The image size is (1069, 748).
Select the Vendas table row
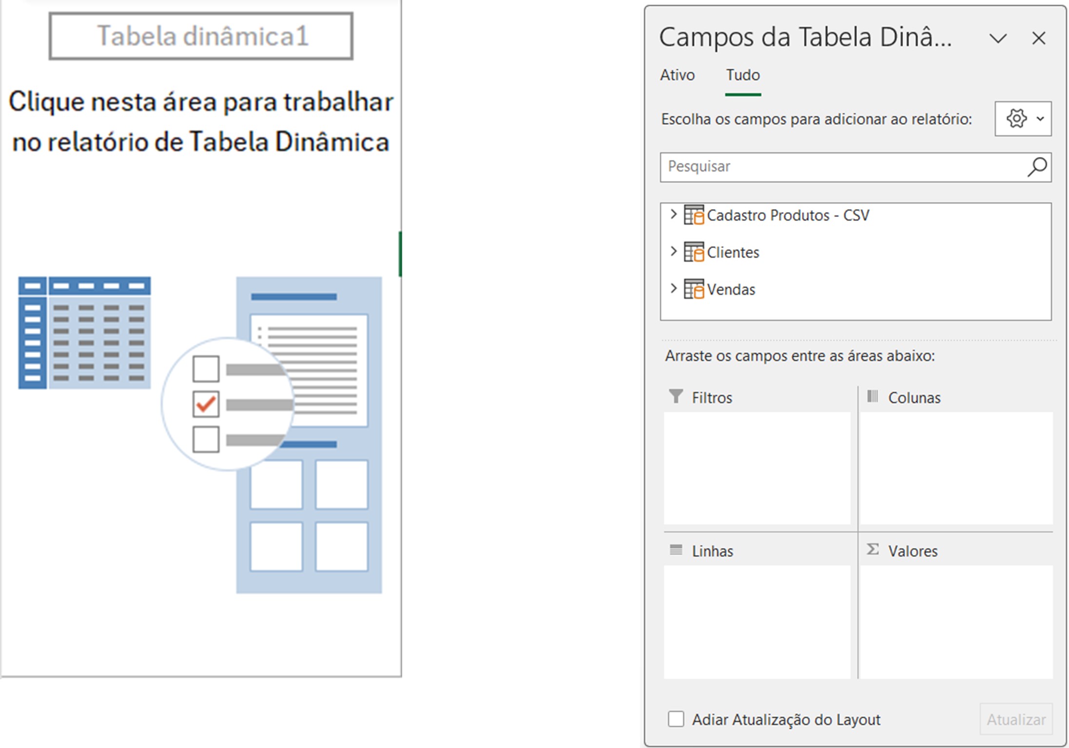[x=856, y=289]
